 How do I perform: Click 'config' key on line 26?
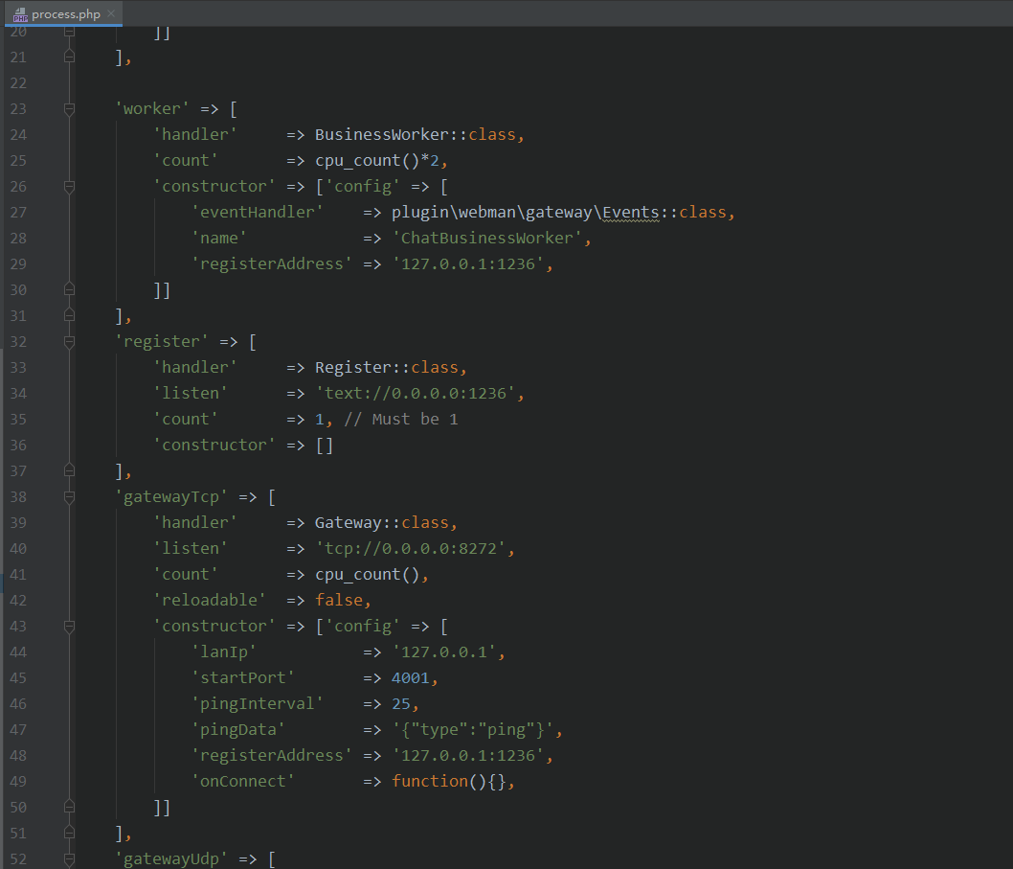[363, 186]
